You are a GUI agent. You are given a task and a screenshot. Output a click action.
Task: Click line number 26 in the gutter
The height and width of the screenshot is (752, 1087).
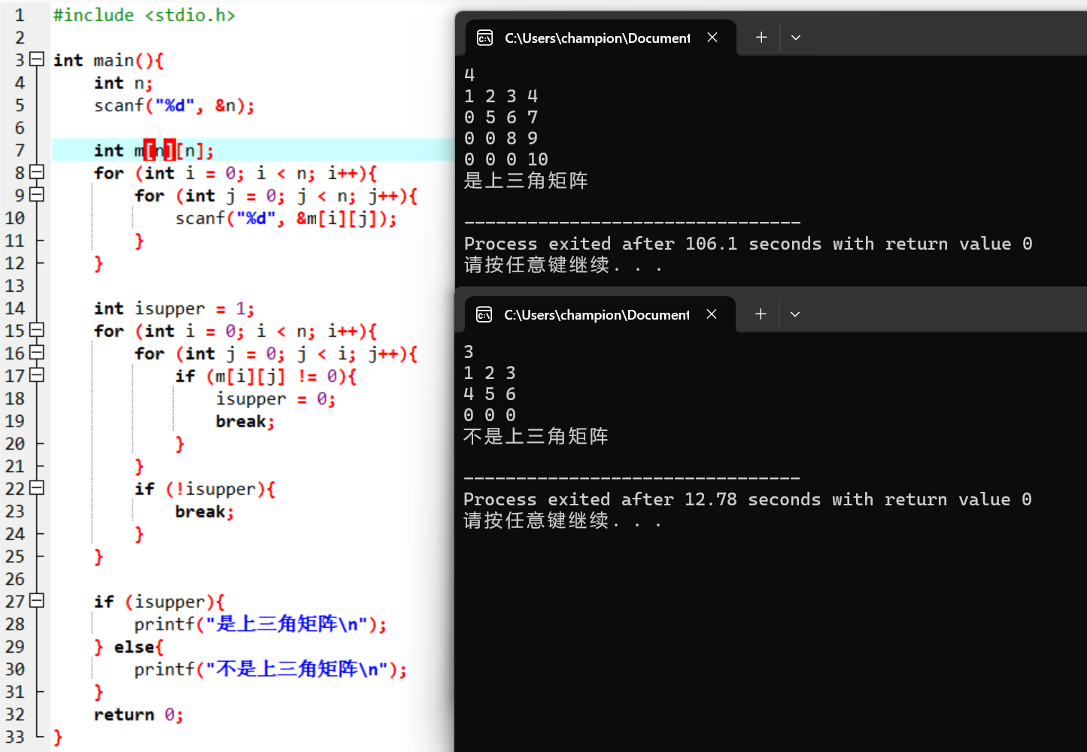pos(15,579)
